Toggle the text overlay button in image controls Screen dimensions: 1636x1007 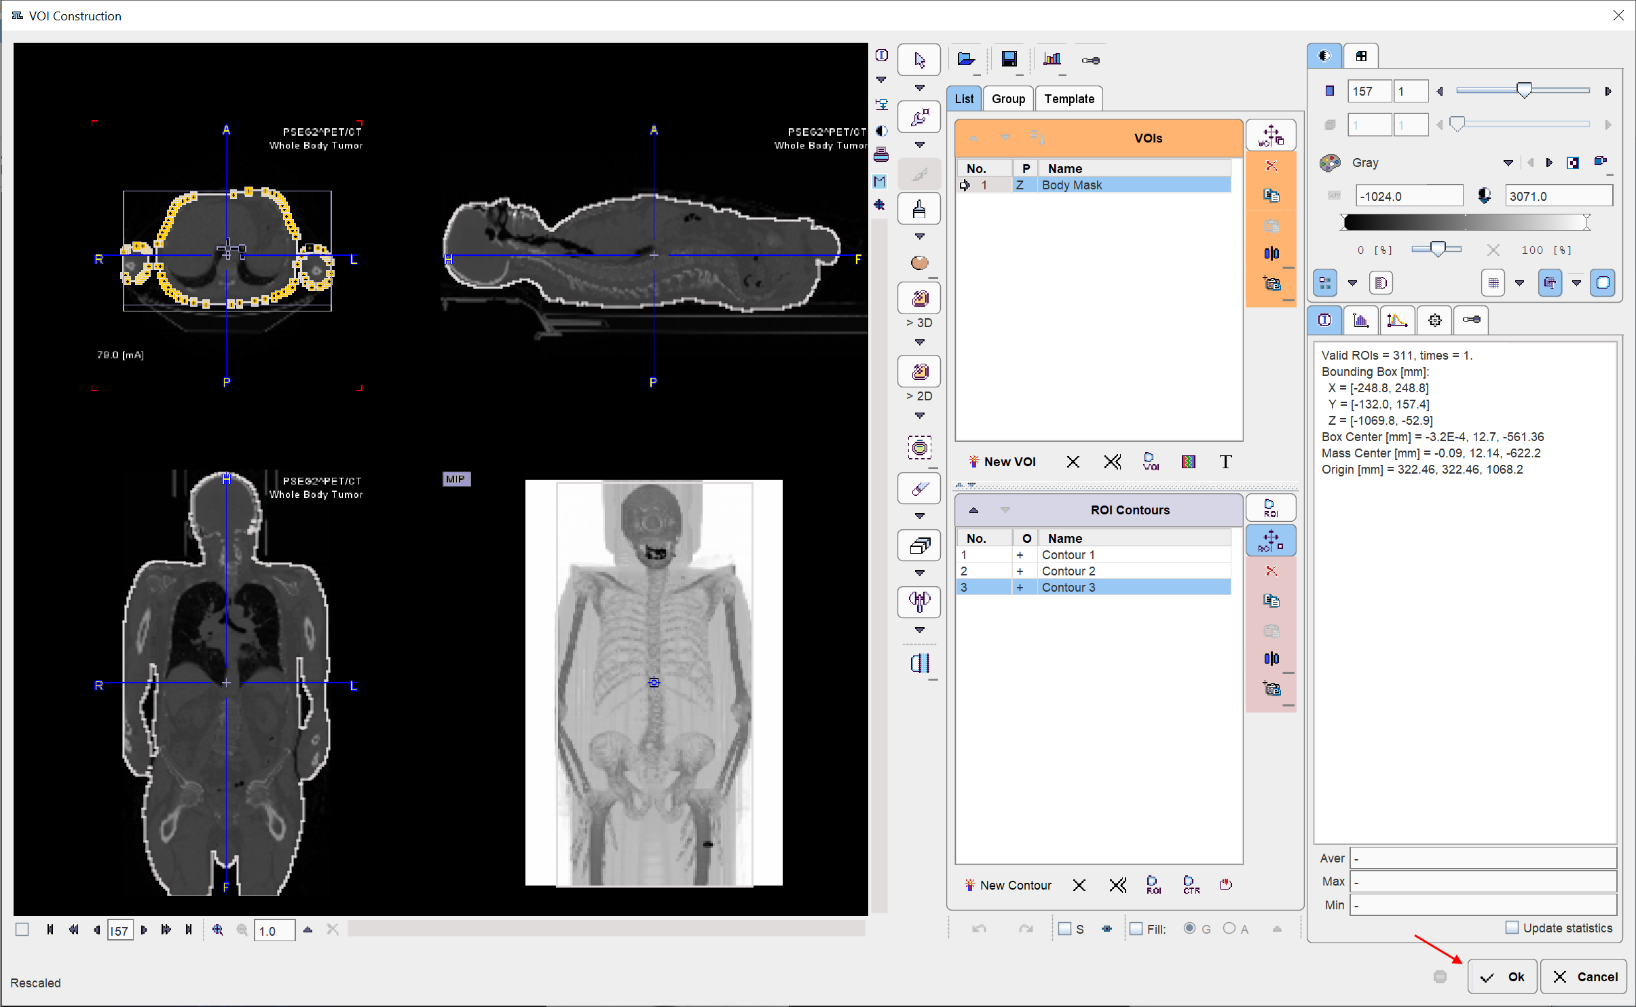coord(1550,283)
